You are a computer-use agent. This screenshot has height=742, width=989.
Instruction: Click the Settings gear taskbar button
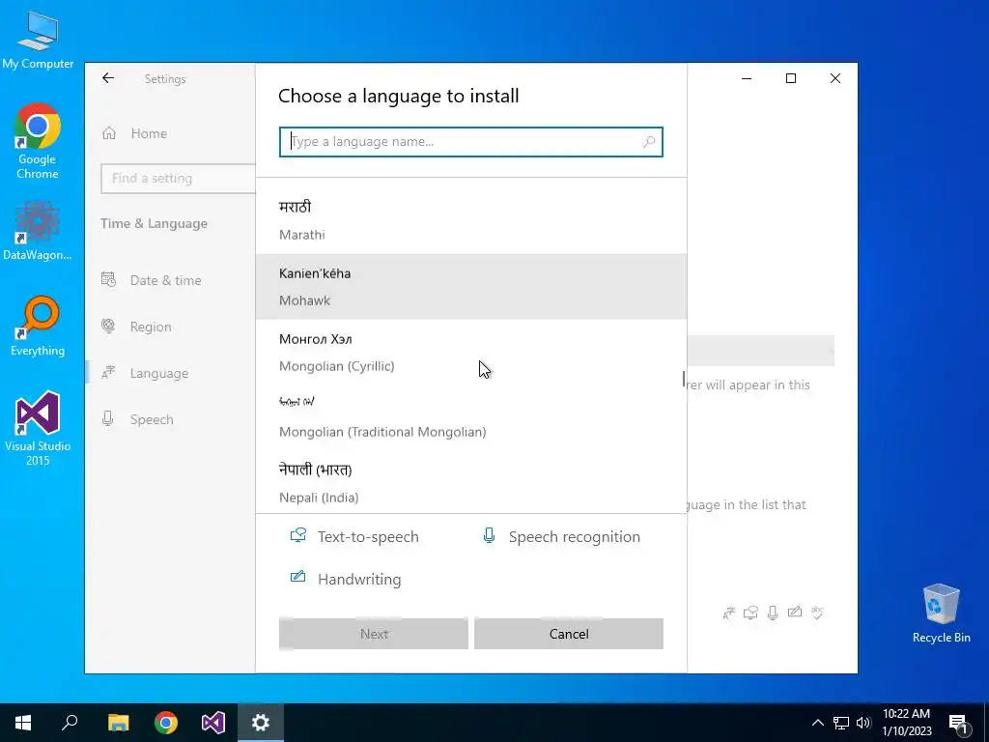pos(261,723)
